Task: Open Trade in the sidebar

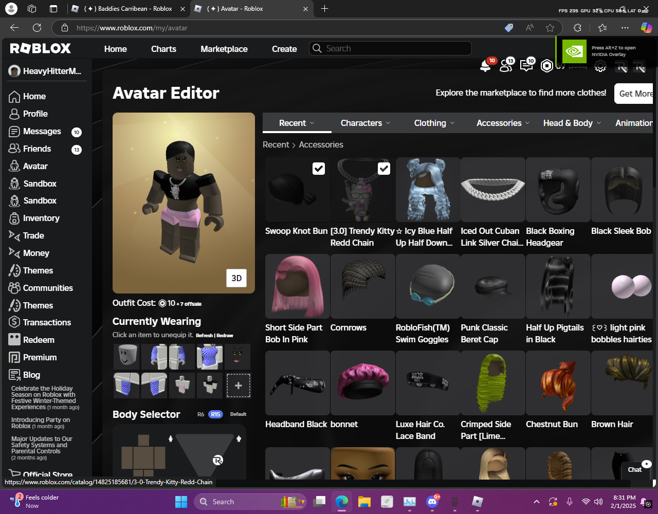Action: click(26, 235)
